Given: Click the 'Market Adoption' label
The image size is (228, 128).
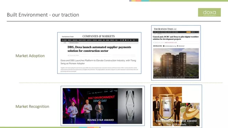Looking at the screenshot, I should (x=30, y=56).
